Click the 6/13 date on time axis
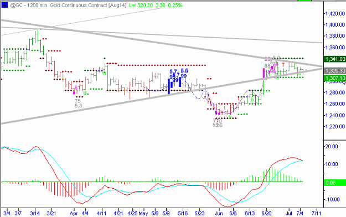Screen dimensions: 346x217 click(250, 214)
